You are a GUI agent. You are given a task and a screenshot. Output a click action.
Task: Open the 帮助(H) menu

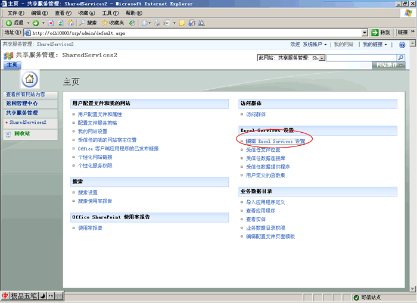pos(134,13)
